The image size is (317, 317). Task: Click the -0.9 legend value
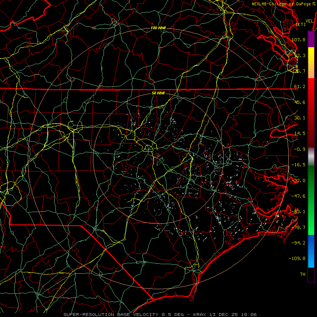click(300, 149)
